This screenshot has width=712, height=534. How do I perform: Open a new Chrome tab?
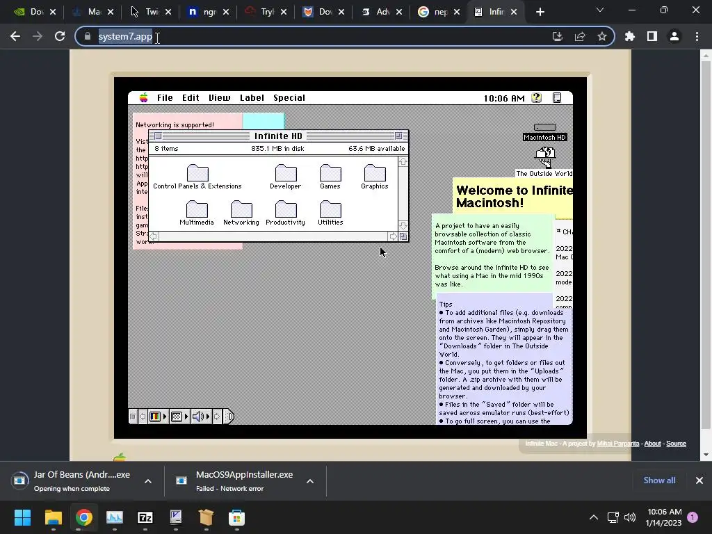pos(540,13)
